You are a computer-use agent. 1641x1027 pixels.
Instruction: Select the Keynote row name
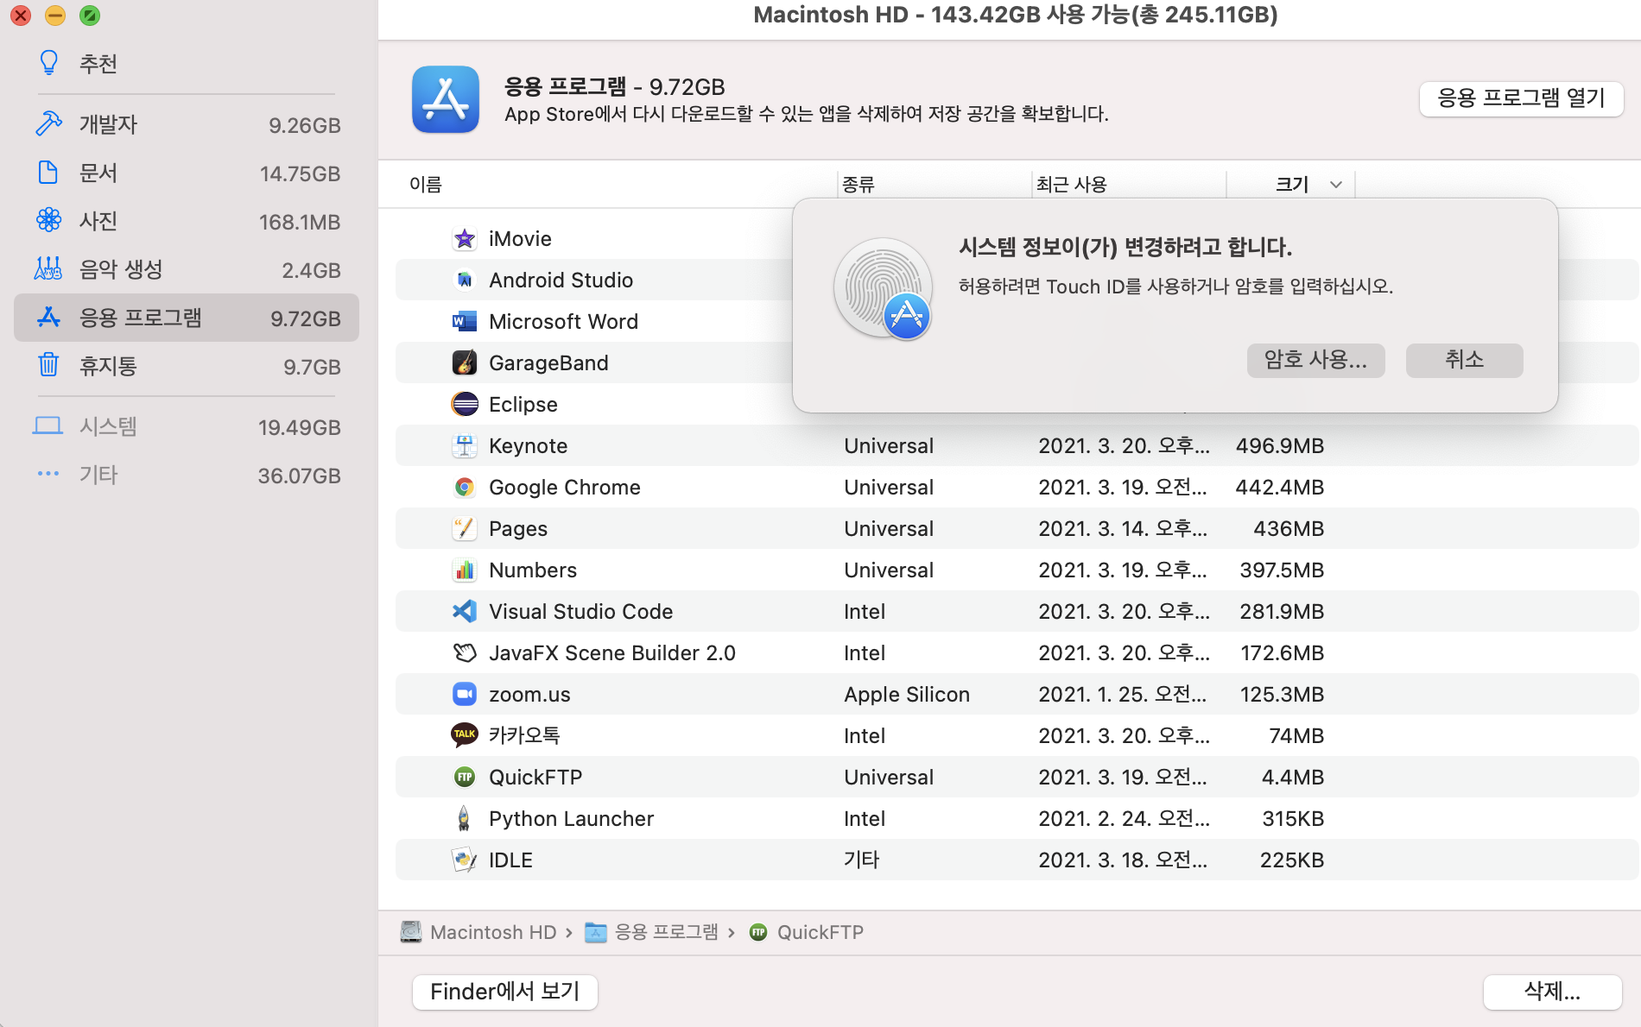528,446
